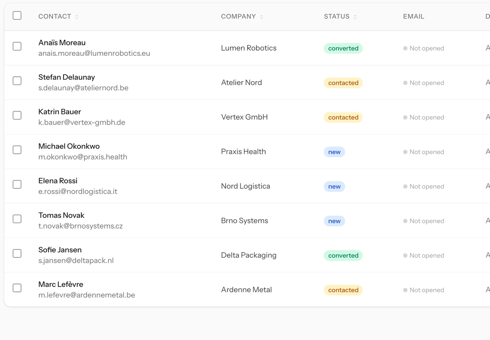
Task: Click the converted badge for Delta Packaging
Action: [x=343, y=256]
